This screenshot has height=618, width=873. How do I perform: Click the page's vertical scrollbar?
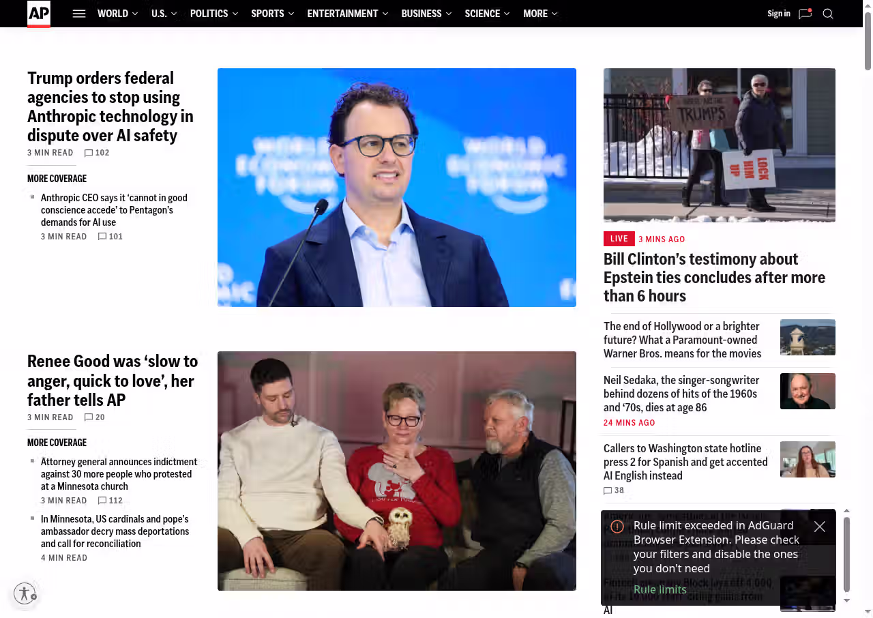868,41
